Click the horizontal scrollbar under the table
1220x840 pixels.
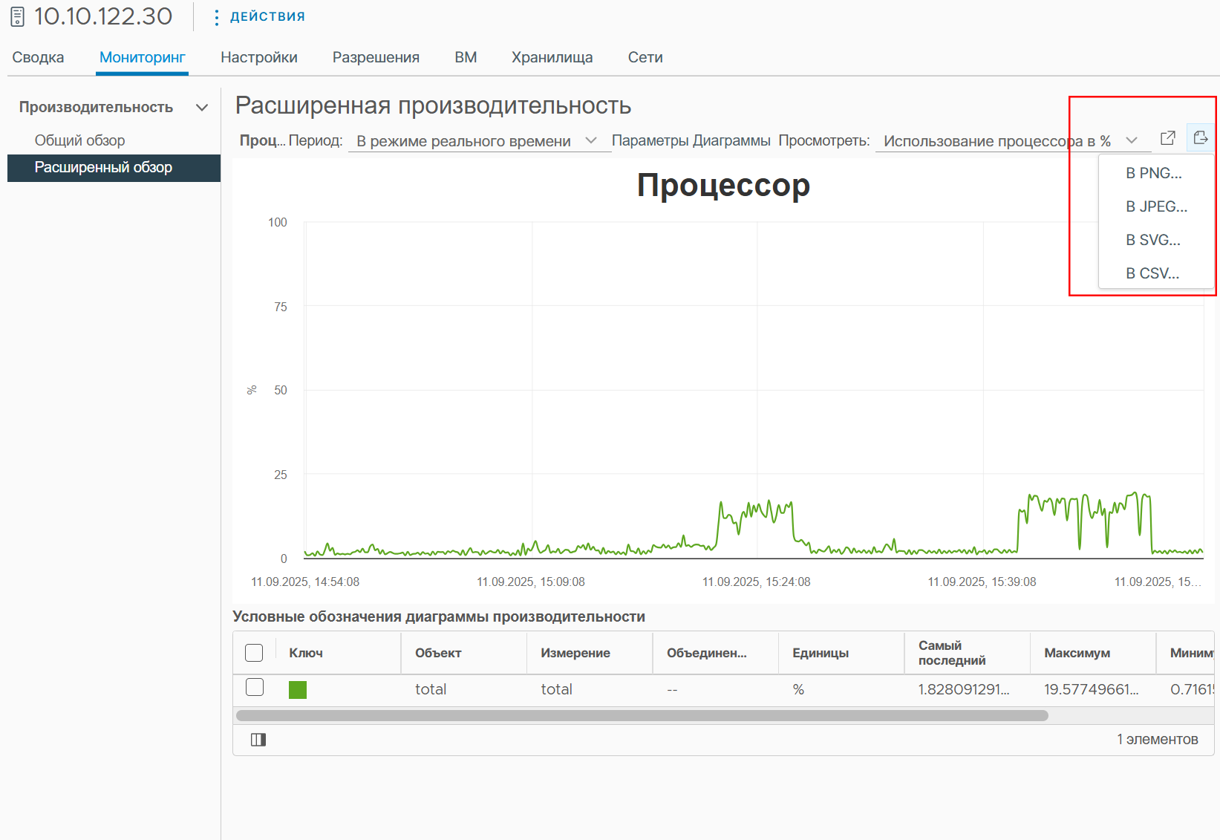[642, 716]
